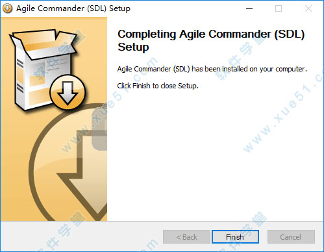Click the round download arrow badge on box
The height and width of the screenshot is (252, 324).
68,92
